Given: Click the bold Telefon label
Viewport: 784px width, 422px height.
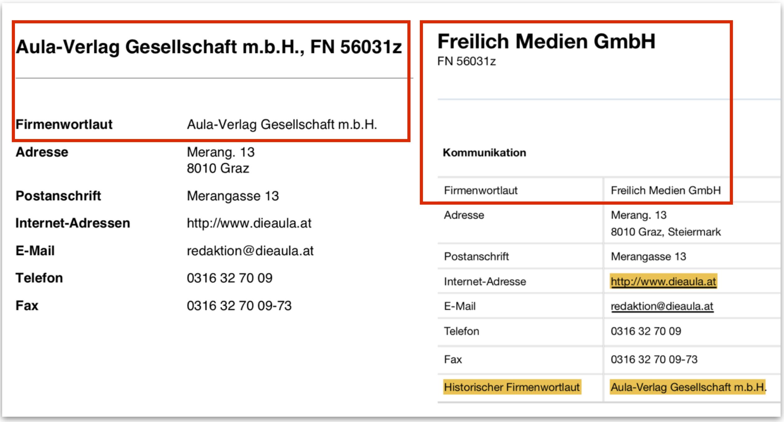Looking at the screenshot, I should (39, 278).
